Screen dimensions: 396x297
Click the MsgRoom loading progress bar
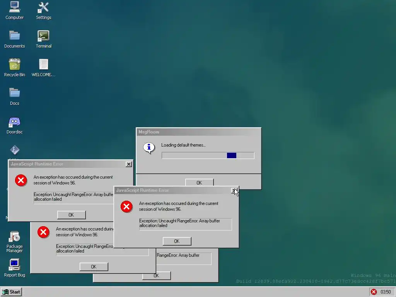pyautogui.click(x=208, y=155)
